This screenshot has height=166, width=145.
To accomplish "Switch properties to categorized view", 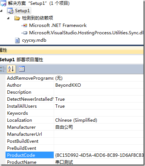I will (3, 69).
